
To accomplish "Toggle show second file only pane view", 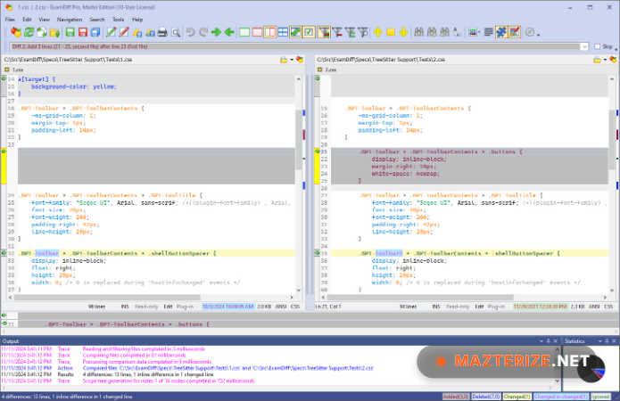I will click(258, 32).
